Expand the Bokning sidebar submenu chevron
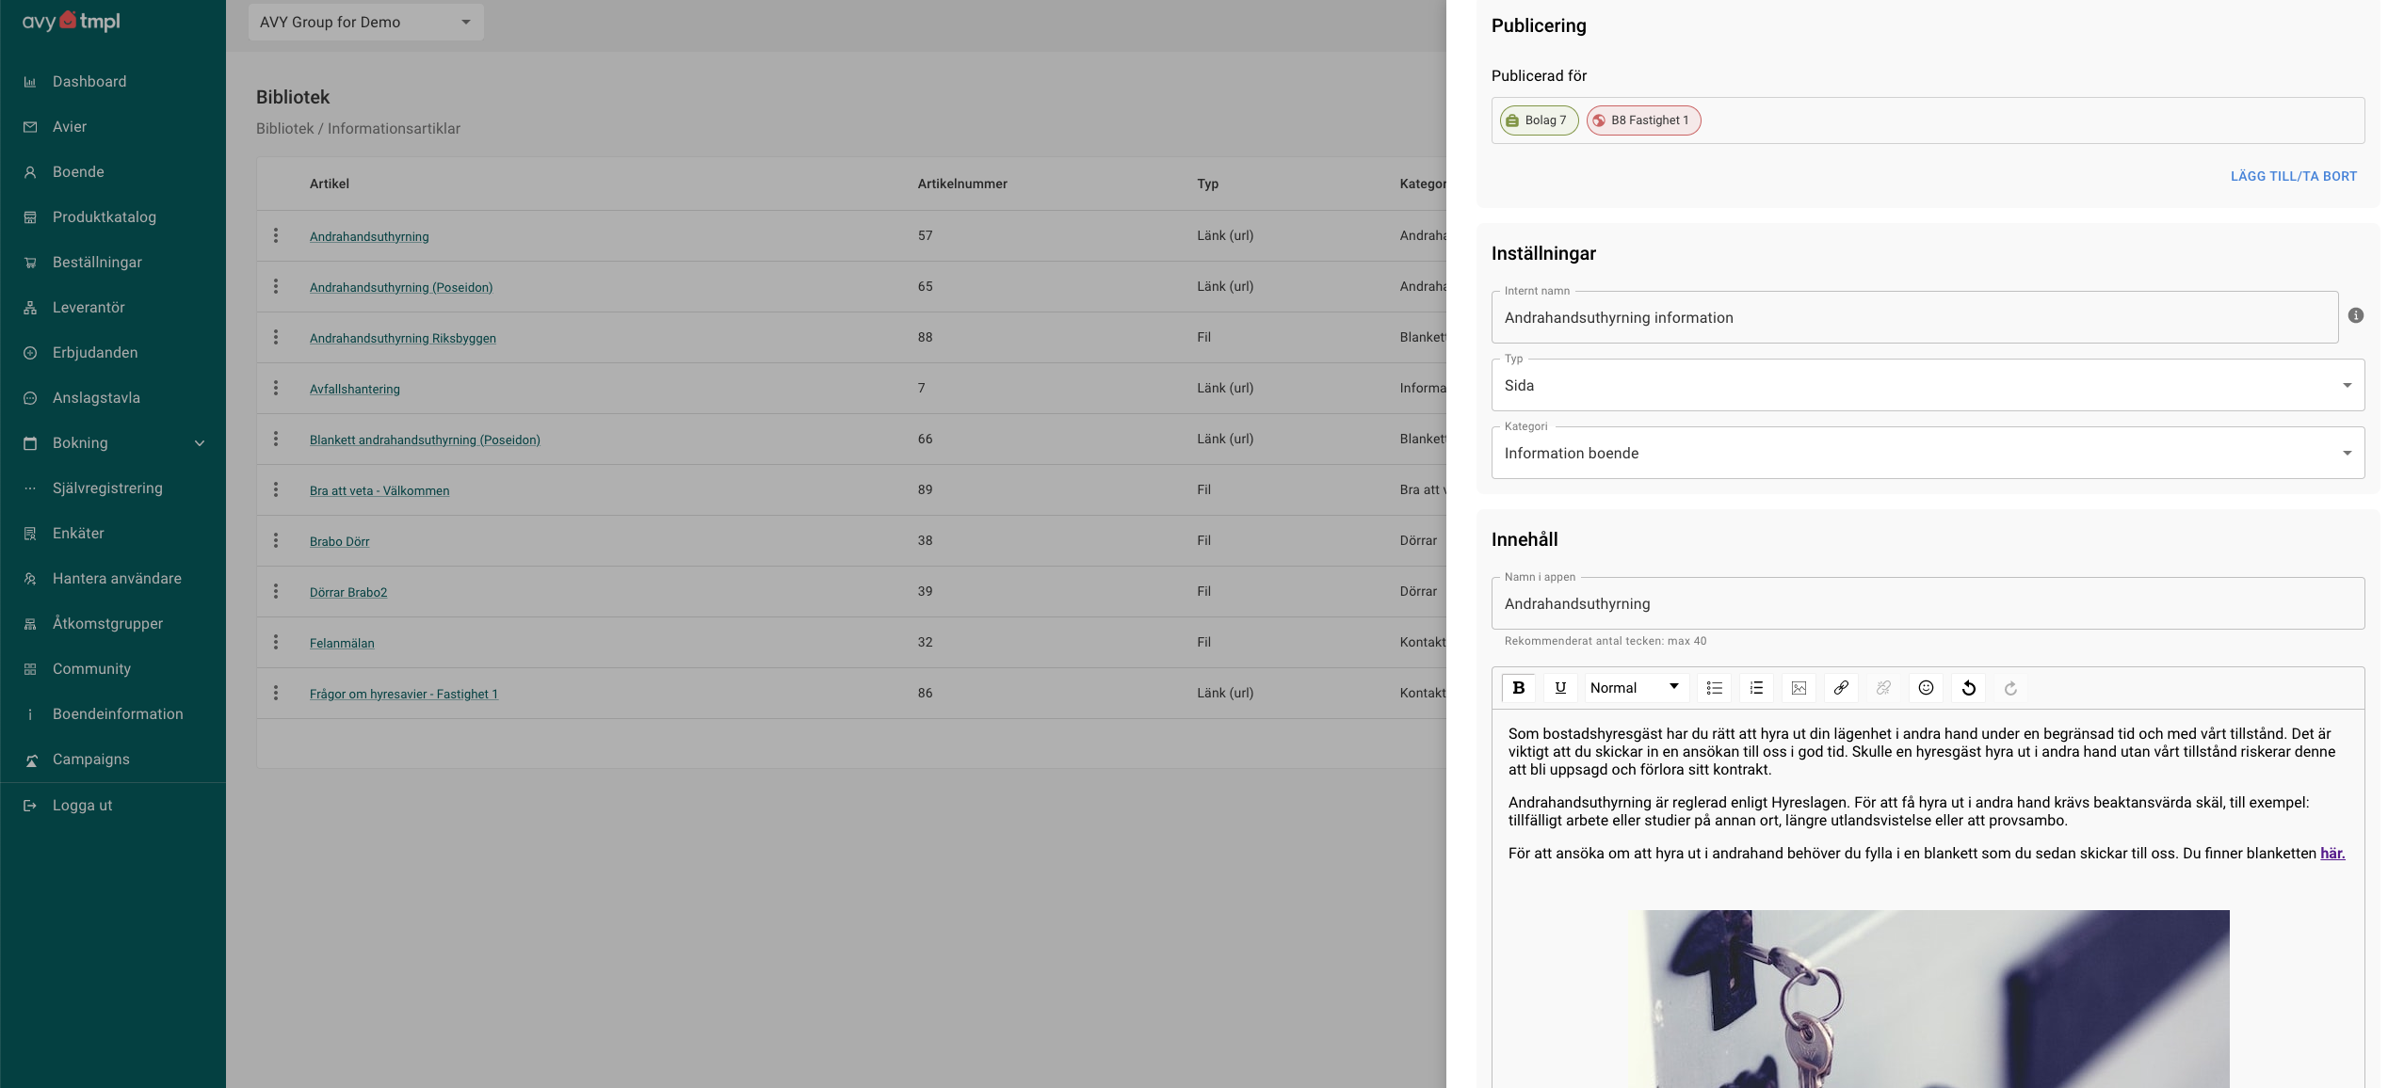 coord(200,443)
